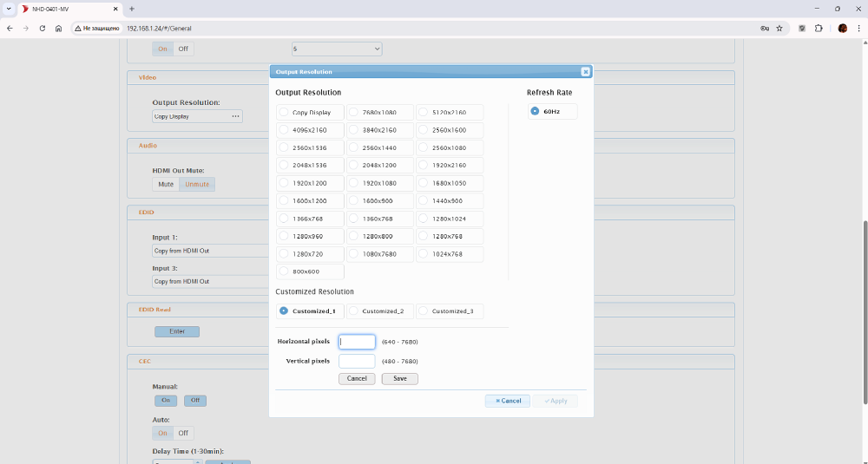Open the Output Resolution Copy Display selector
The image size is (868, 464).
197,116
